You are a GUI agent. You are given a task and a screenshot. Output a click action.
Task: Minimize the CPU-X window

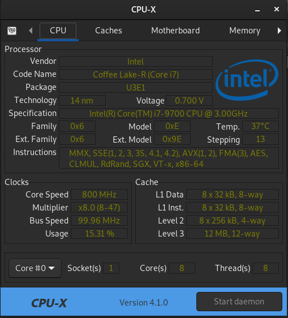click(257, 10)
